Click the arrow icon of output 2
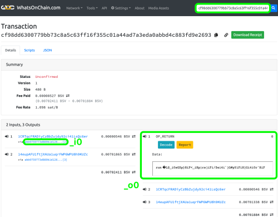Screen dimensions: 278x217 [x=145, y=189]
